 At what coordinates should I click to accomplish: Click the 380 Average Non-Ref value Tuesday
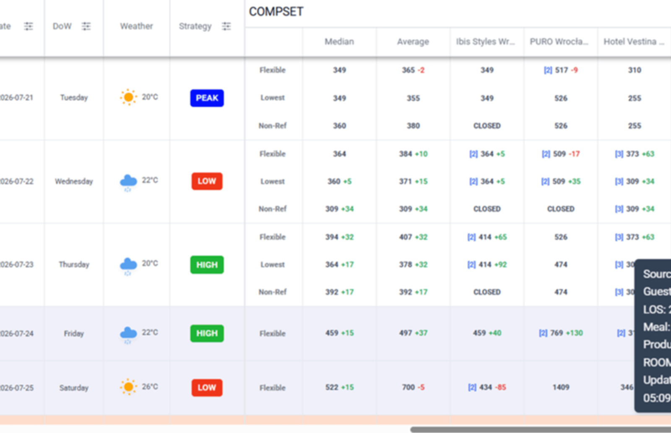tap(413, 126)
